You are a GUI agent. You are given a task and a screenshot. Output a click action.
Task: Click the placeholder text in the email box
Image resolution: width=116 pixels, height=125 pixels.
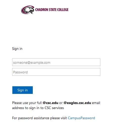(32, 63)
